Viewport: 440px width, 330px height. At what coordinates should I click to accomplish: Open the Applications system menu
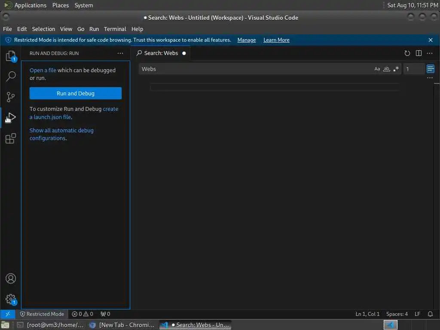tap(31, 5)
